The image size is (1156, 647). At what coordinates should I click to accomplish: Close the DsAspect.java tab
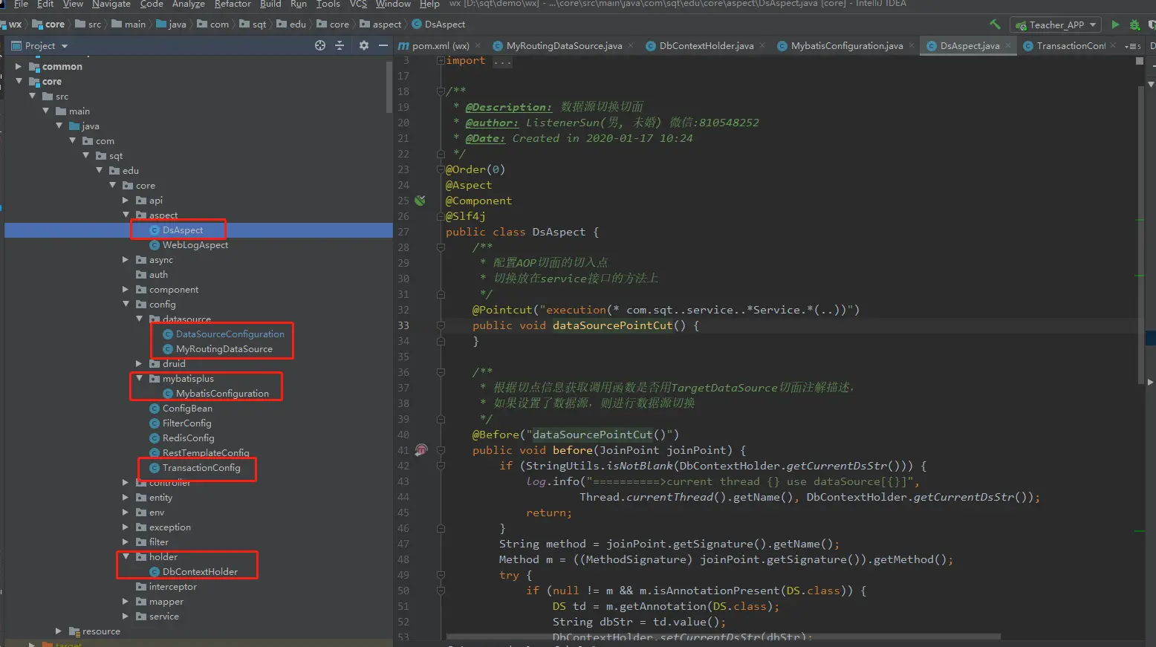(1007, 45)
